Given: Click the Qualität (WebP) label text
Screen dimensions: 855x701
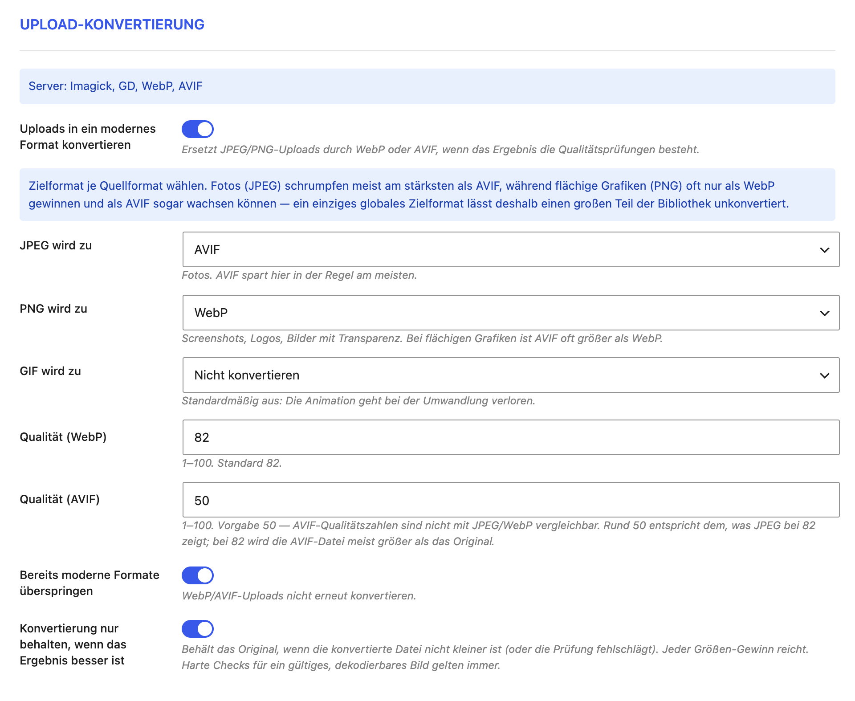Looking at the screenshot, I should coord(63,437).
